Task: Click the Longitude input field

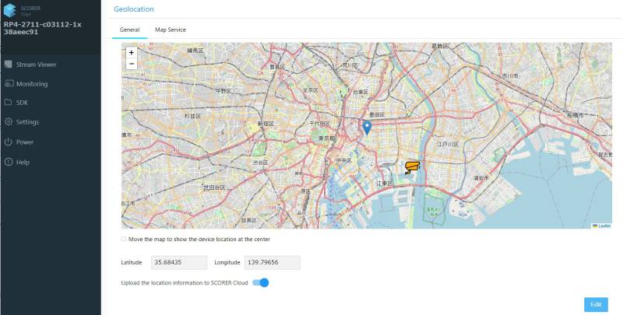Action: pos(272,263)
